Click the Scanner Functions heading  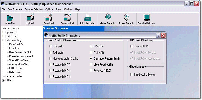tap(11, 28)
